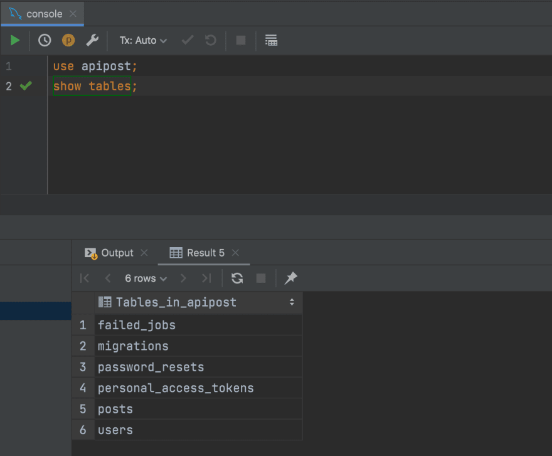
Task: Open the table browser icon on the toolbar
Action: click(x=271, y=40)
